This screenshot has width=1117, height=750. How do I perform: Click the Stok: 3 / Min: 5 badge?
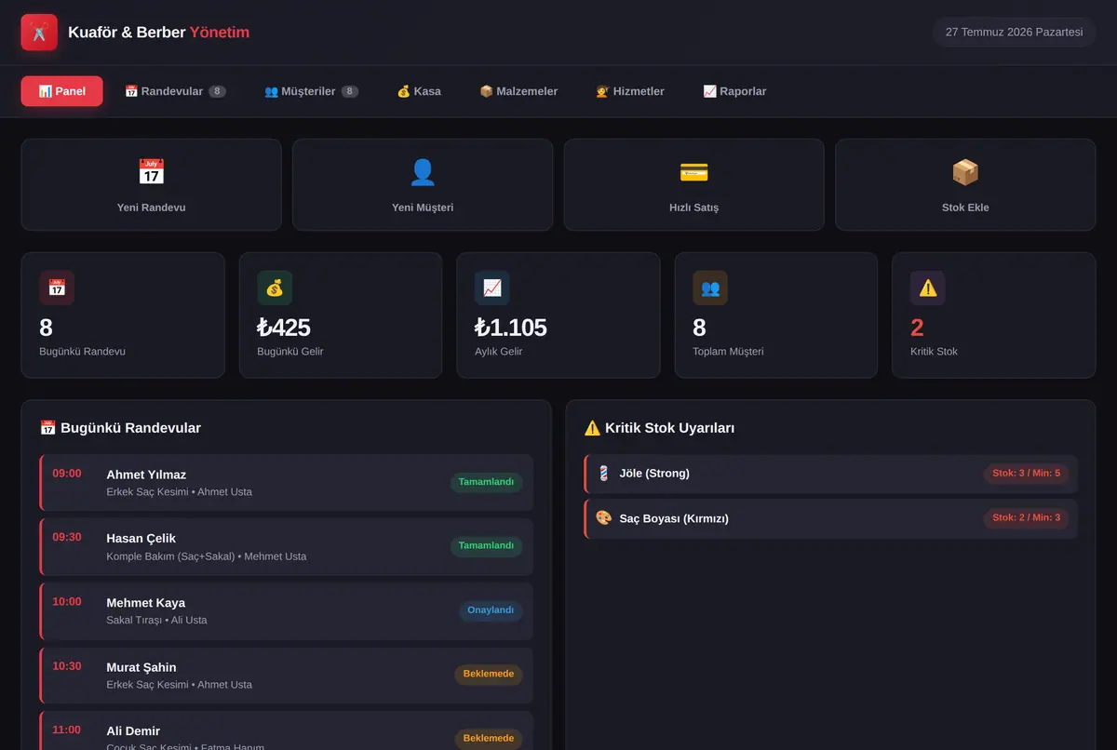coord(1026,474)
